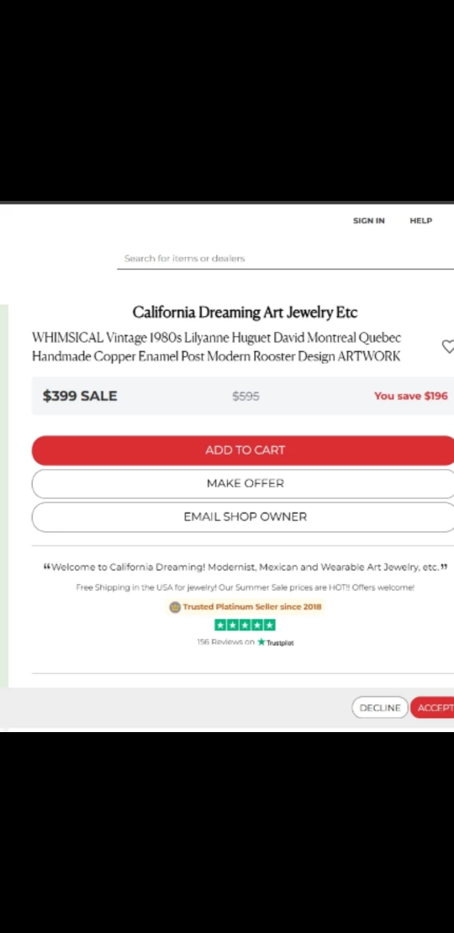Add the item to cart
The image size is (454, 933).
tap(243, 451)
